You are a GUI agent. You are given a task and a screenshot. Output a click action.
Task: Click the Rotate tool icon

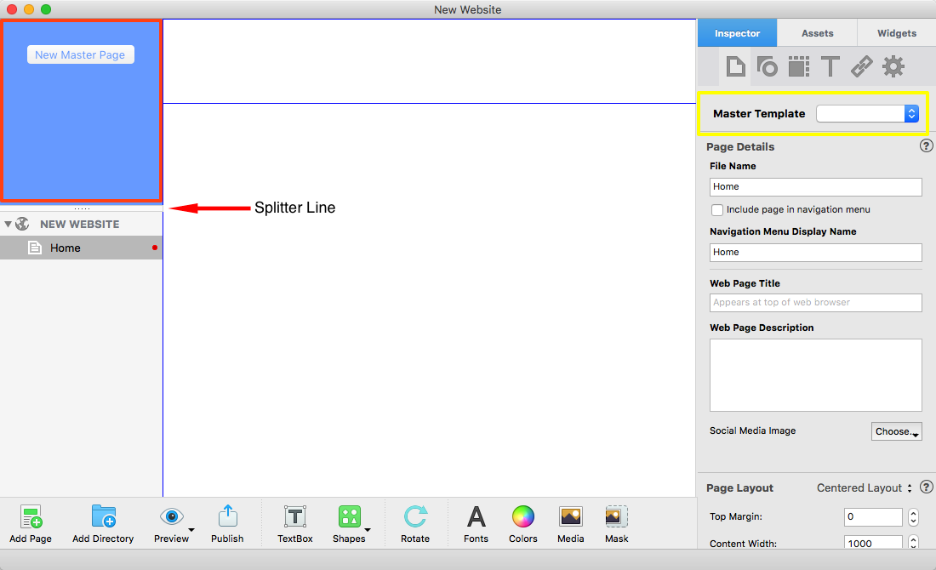tap(415, 517)
